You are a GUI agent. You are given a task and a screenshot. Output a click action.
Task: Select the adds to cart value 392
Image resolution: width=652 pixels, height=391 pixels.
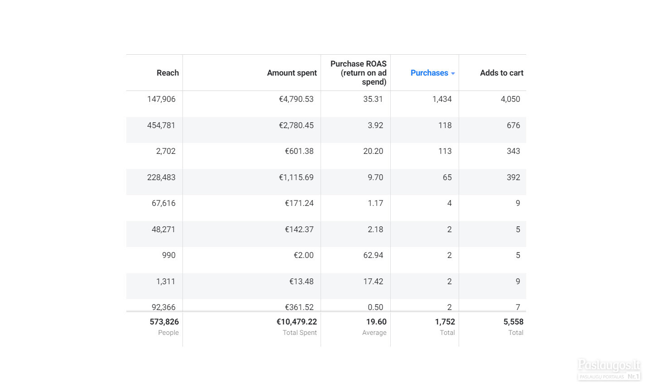tap(513, 177)
